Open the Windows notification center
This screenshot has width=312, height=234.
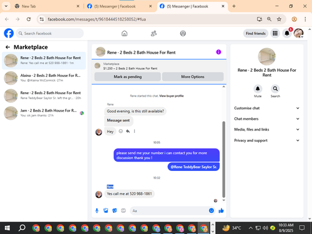pos(302,228)
